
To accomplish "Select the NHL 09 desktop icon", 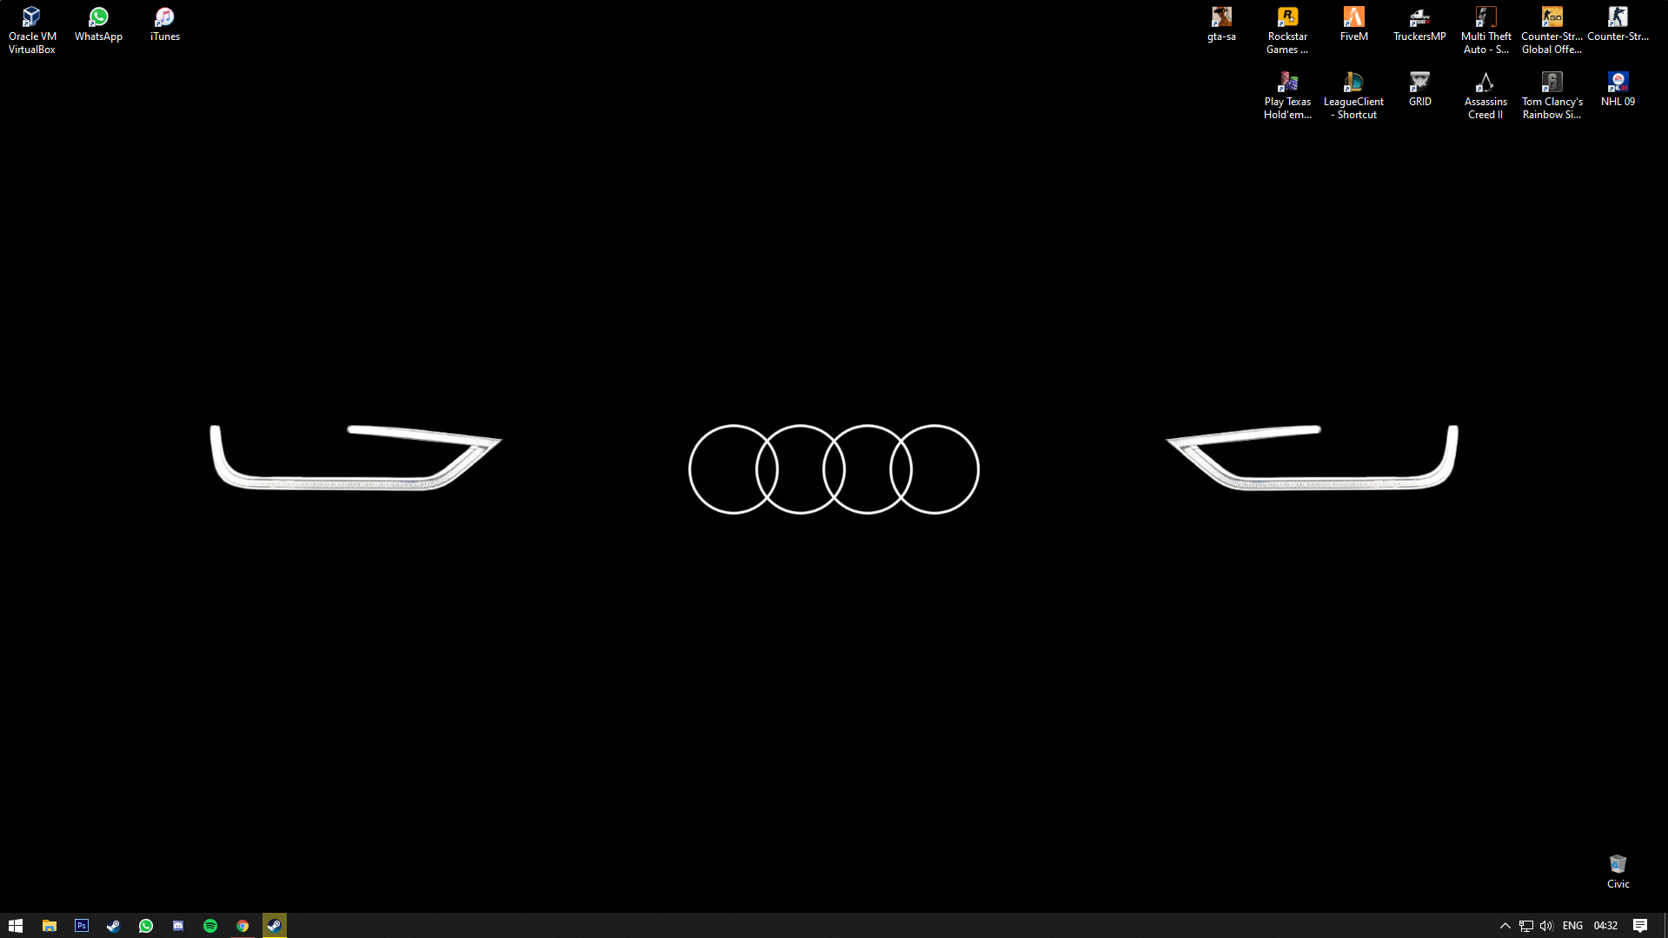I will (1618, 90).
